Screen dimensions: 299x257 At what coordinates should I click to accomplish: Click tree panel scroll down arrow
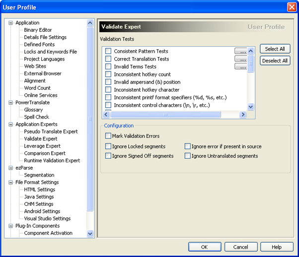point(90,233)
